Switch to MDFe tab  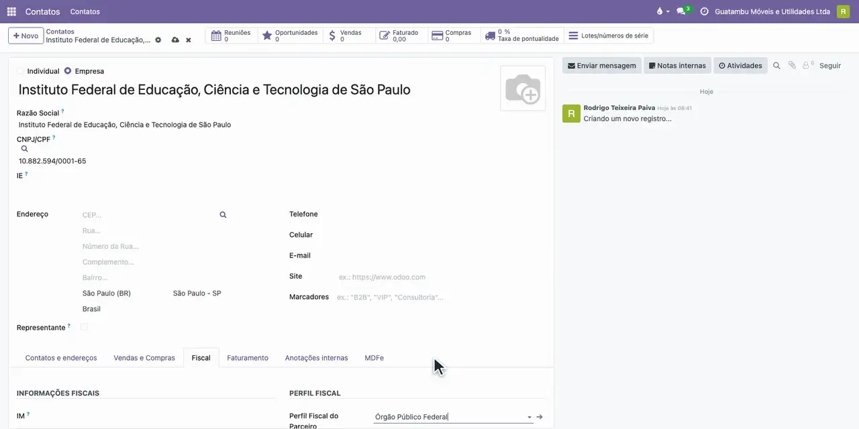[x=374, y=358]
